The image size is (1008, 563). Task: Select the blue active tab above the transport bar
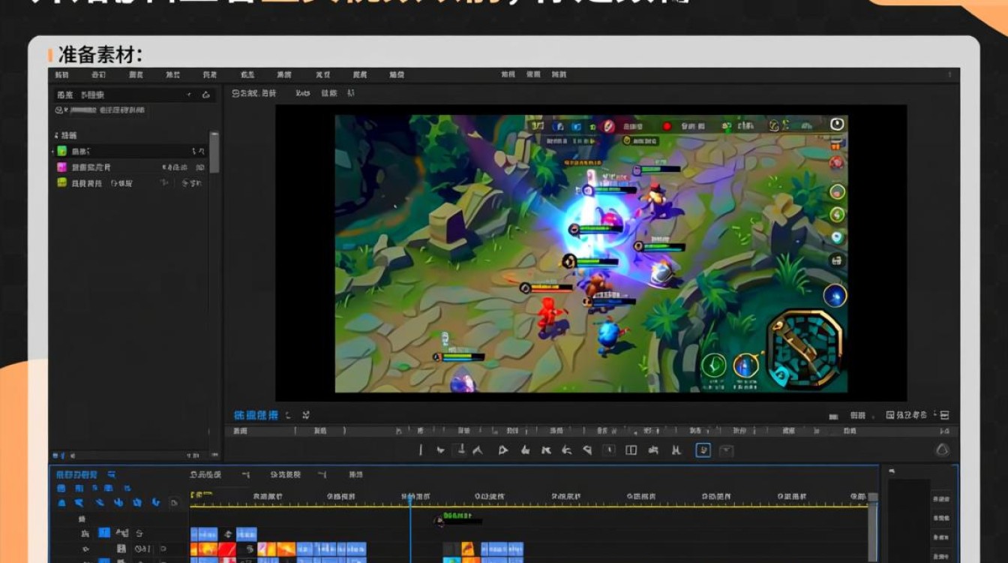(256, 415)
